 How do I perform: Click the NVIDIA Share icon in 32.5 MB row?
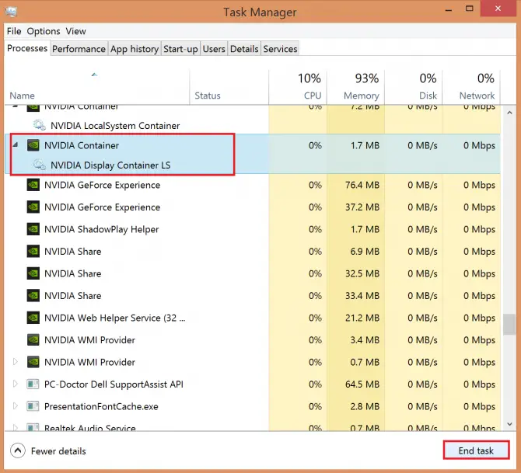coord(33,273)
